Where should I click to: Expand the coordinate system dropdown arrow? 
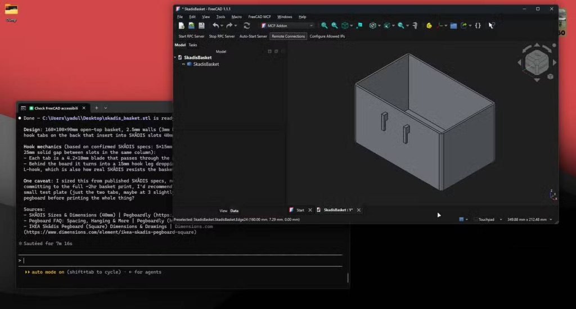[x=446, y=26]
